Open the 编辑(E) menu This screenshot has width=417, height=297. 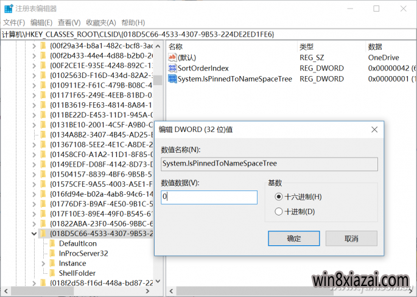click(x=41, y=23)
